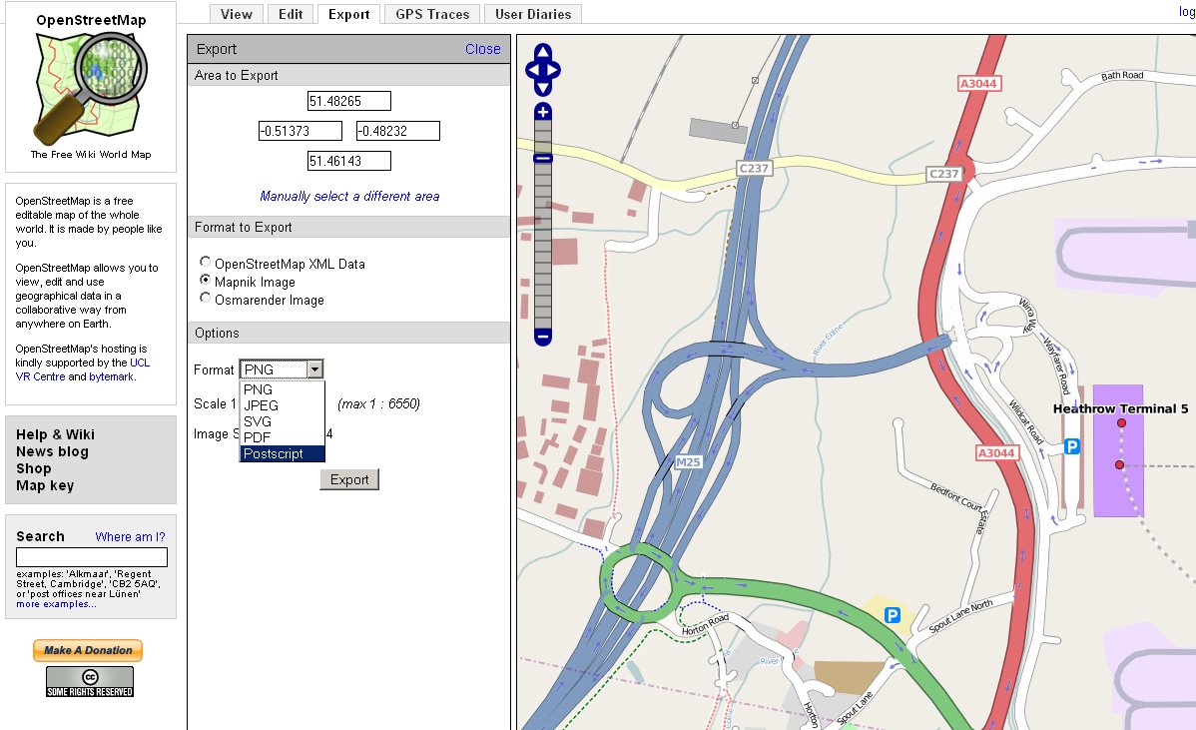Viewport: 1196px width, 730px height.
Task: Click the Heathrow Terminal 5 label
Action: click(1120, 408)
